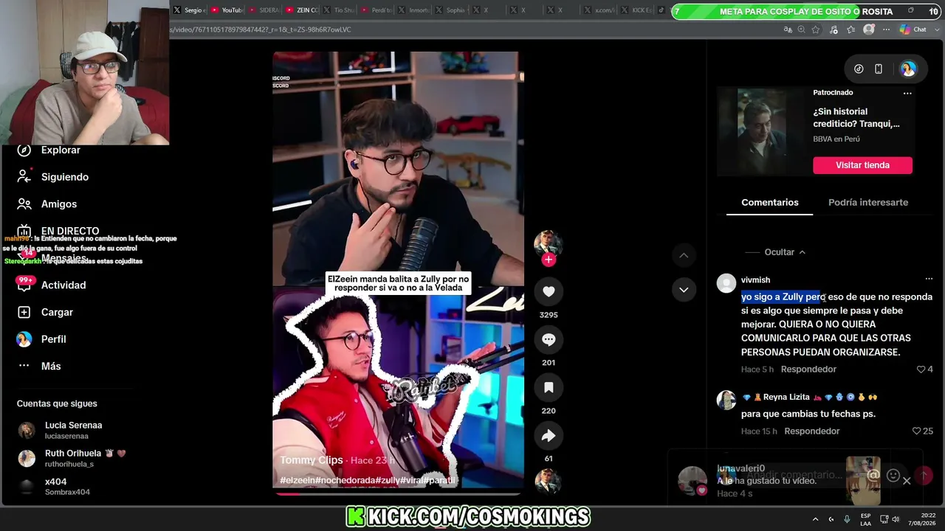
Task: Share the video using the arrow icon
Action: point(549,436)
